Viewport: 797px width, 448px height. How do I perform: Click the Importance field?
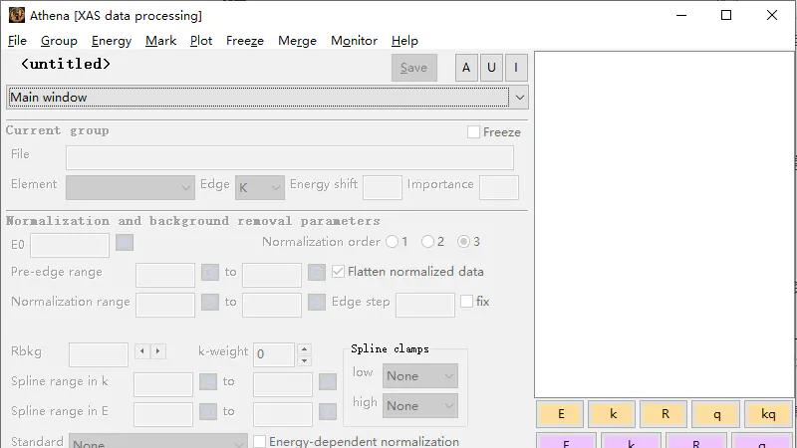pos(499,187)
